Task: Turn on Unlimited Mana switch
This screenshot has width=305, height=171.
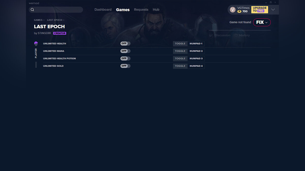Action: click(125, 51)
